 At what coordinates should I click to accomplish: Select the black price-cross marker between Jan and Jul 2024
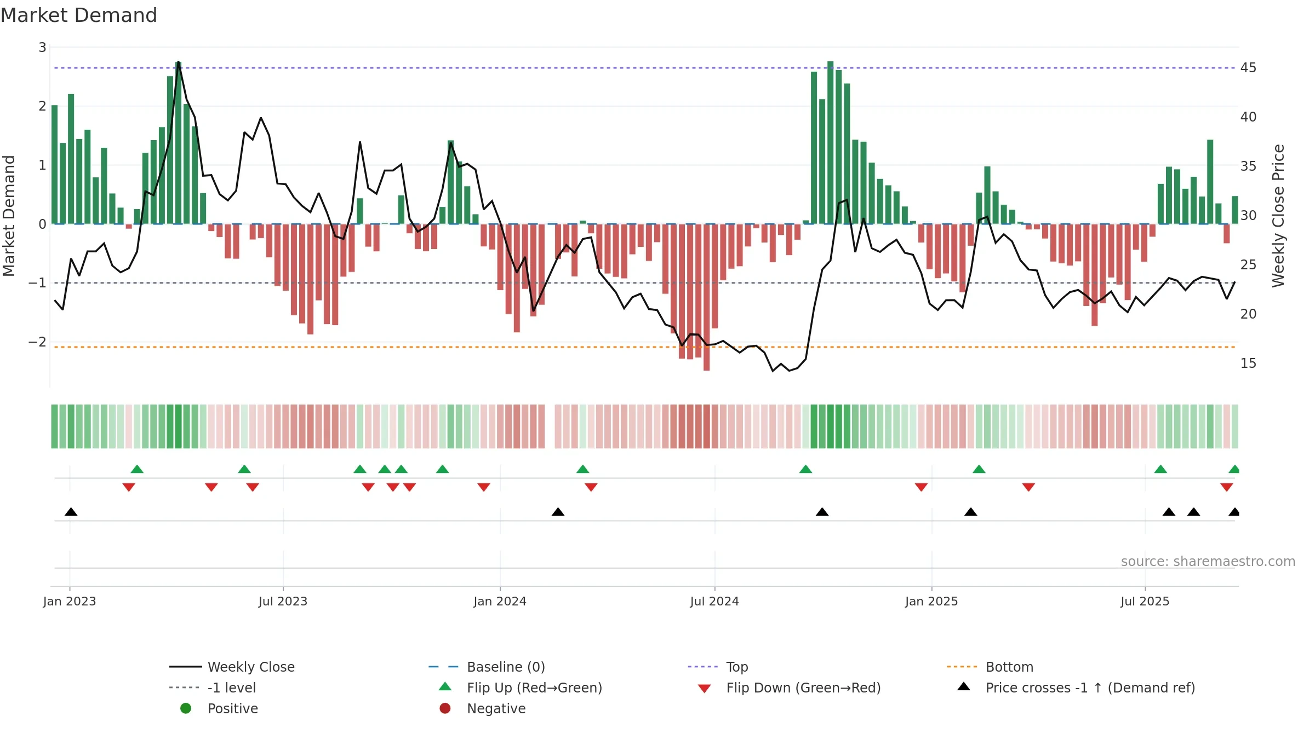(558, 512)
